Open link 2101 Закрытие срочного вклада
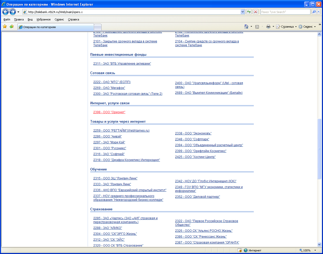The height and width of the screenshot is (254, 323). click(x=125, y=43)
